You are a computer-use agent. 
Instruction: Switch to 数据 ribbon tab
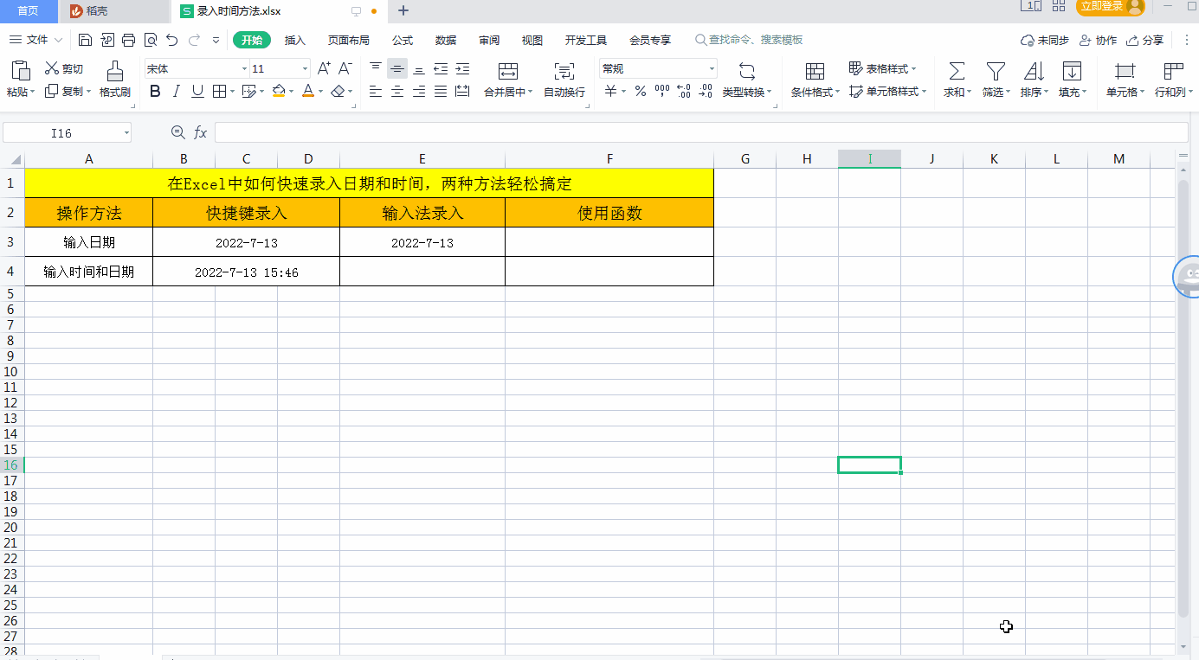coord(446,40)
